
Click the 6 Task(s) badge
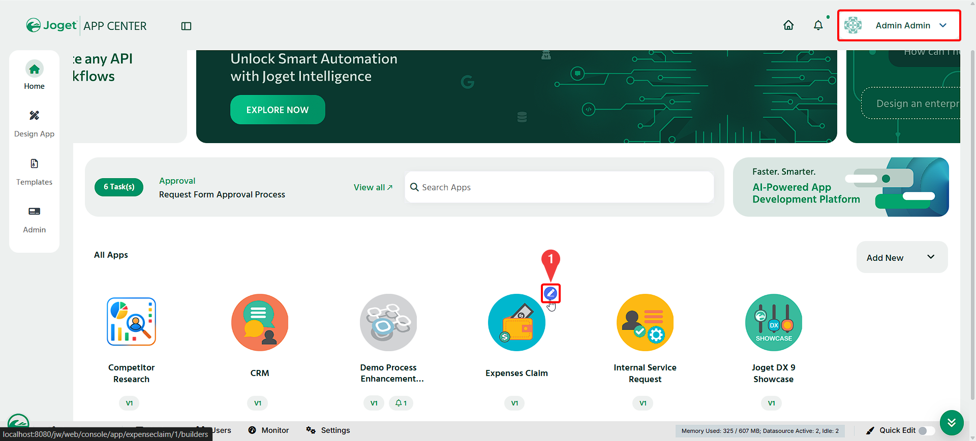[x=119, y=187]
